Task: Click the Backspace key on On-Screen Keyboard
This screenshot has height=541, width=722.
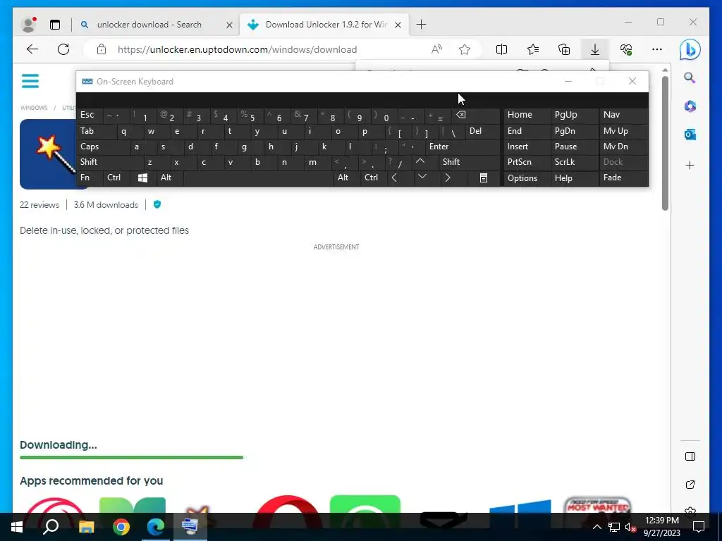Action: click(476, 116)
